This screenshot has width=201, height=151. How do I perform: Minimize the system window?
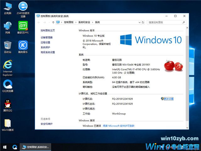click(166, 16)
